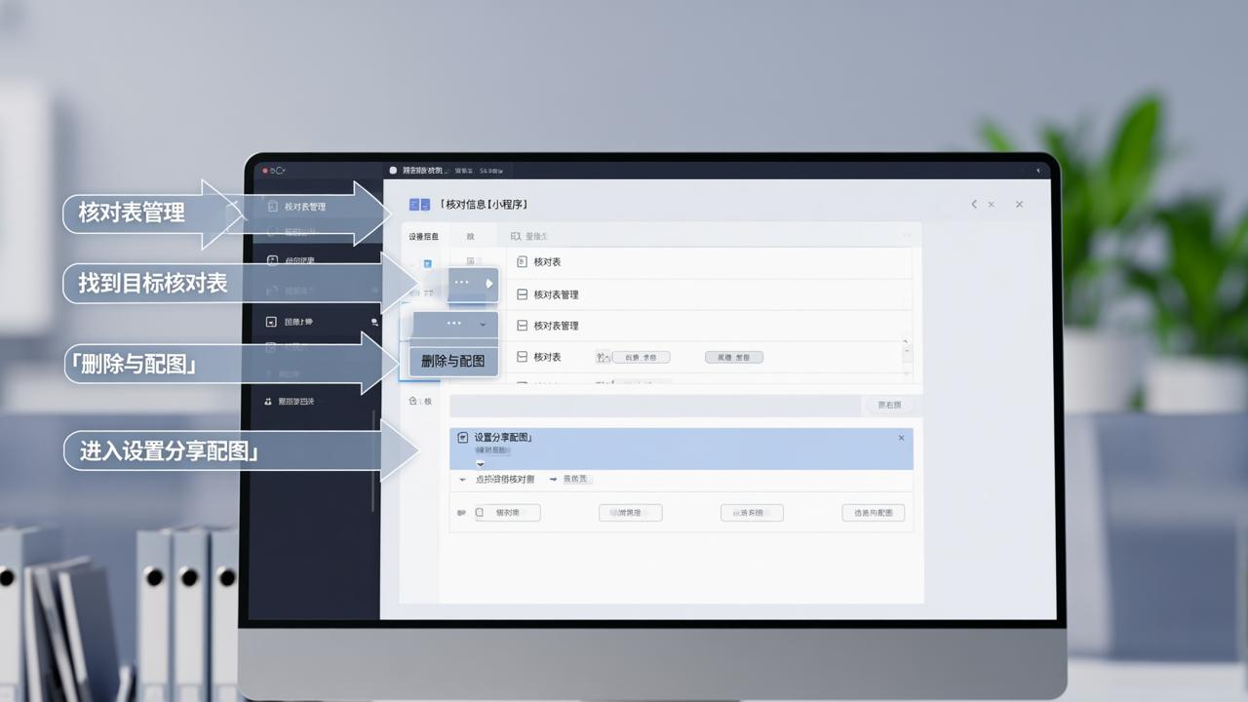Open the 核对表 row with document icon
This screenshot has width=1248, height=702.
tap(709, 262)
